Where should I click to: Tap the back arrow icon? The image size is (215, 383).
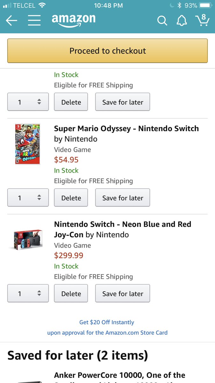pos(11,21)
